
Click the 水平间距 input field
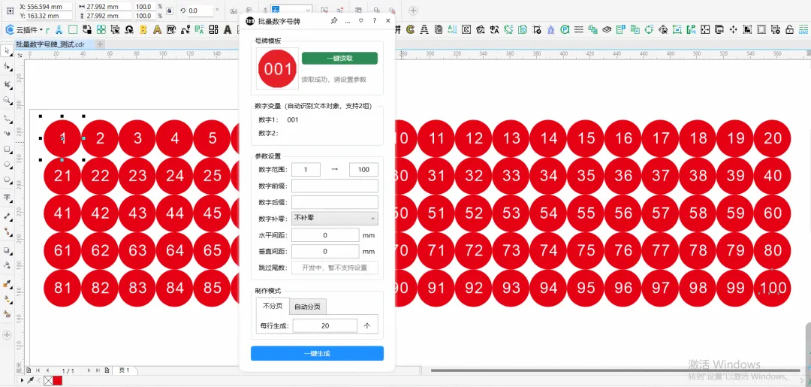tap(325, 235)
